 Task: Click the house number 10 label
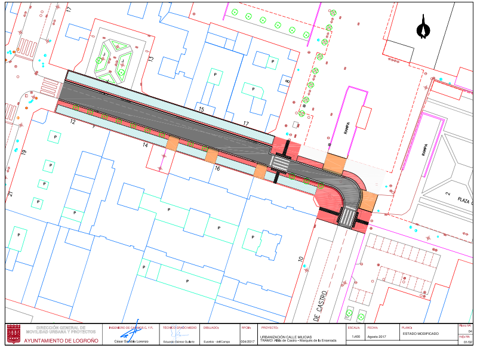click(x=300, y=260)
